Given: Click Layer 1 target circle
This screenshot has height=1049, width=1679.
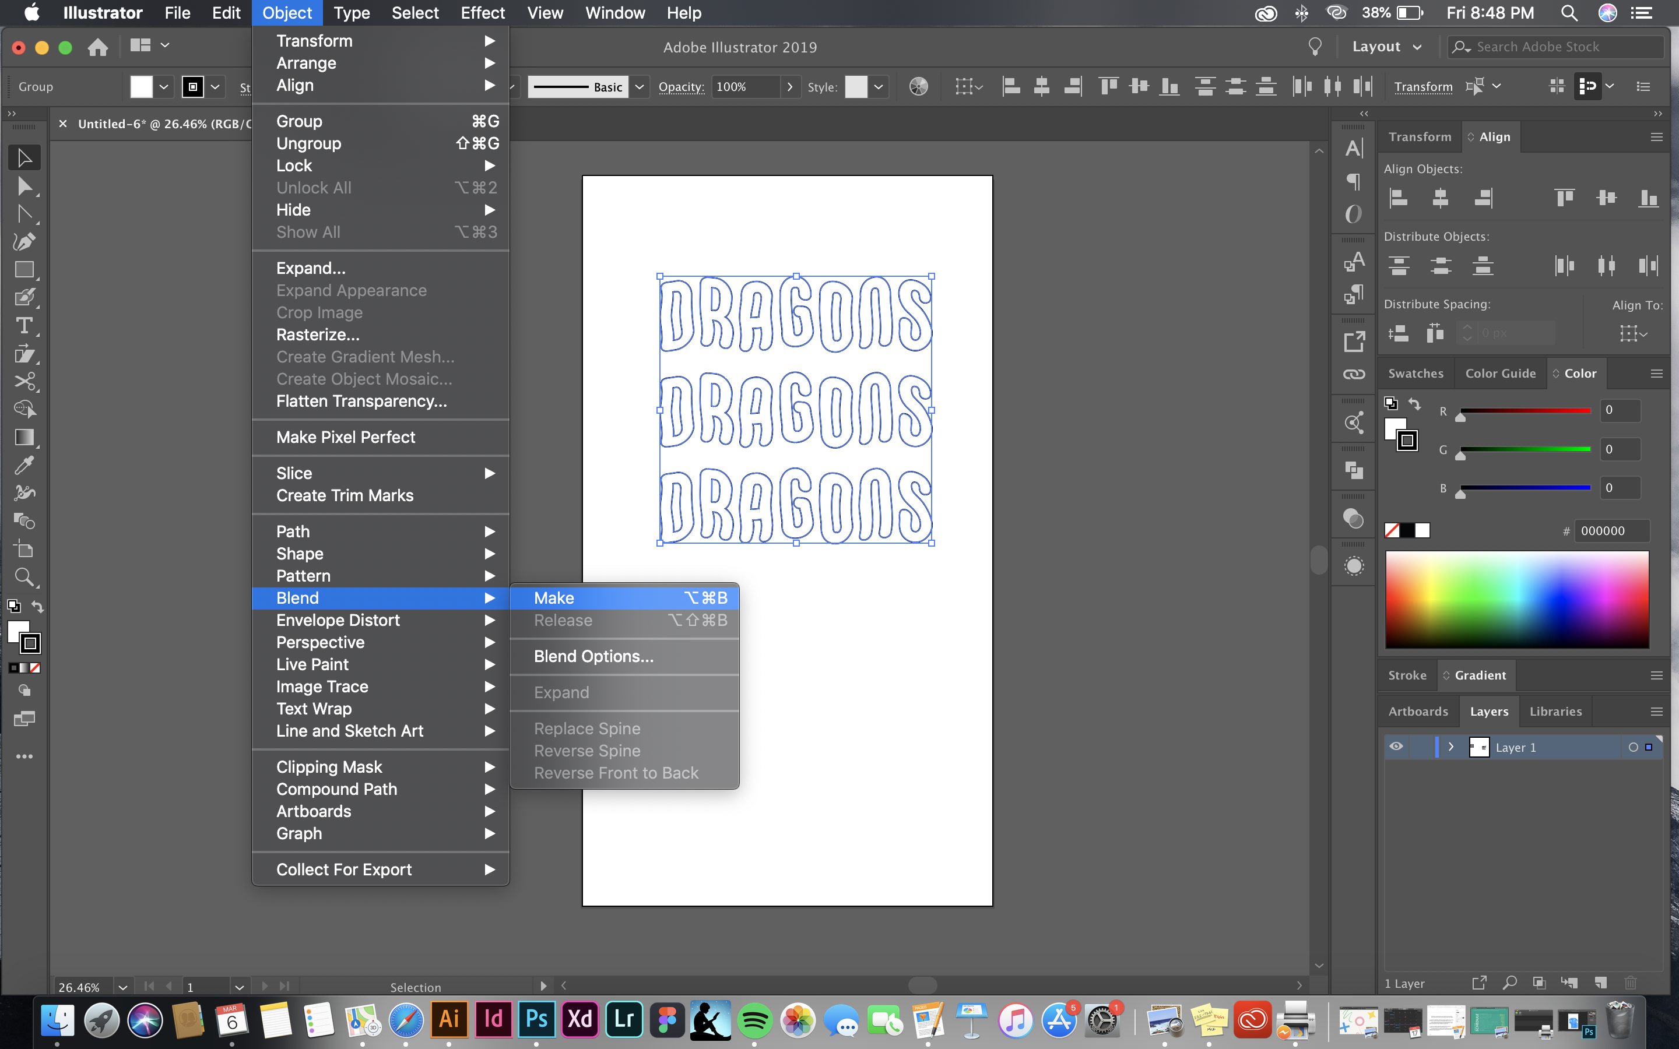Looking at the screenshot, I should (x=1633, y=747).
